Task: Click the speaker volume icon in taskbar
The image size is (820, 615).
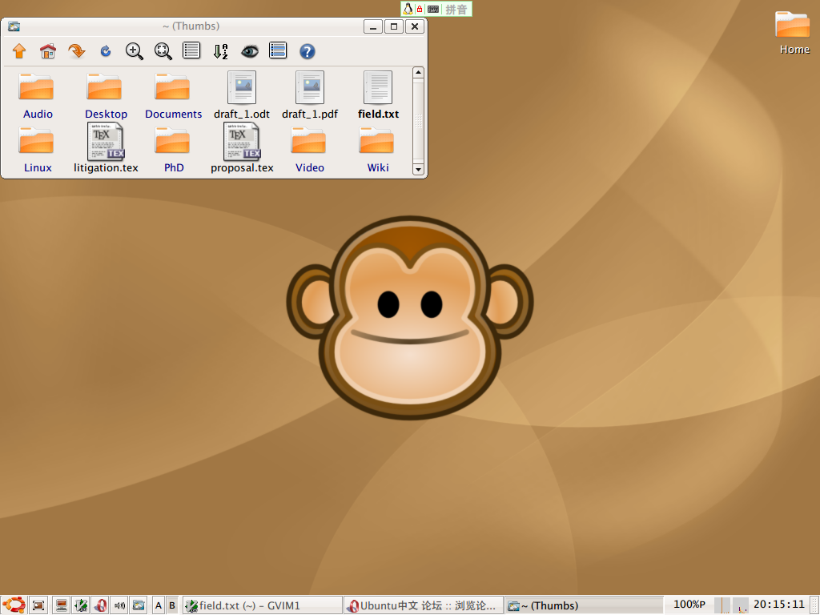Action: click(x=120, y=605)
